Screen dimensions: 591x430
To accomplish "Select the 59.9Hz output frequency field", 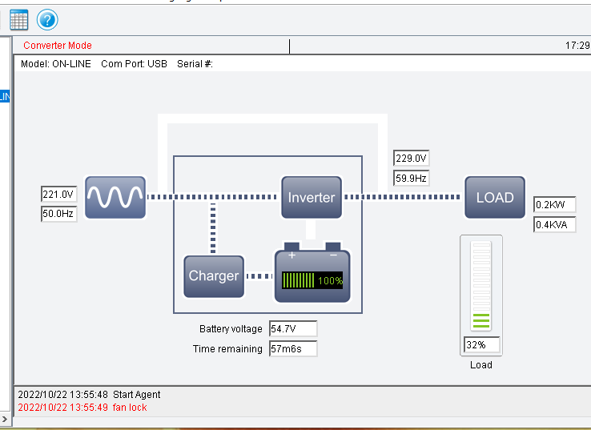I will (411, 178).
